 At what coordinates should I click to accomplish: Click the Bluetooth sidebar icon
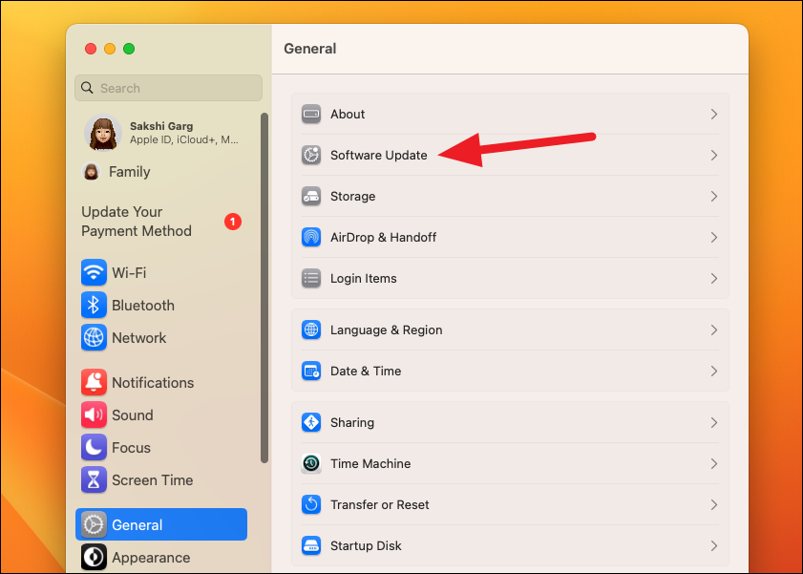[x=94, y=306]
